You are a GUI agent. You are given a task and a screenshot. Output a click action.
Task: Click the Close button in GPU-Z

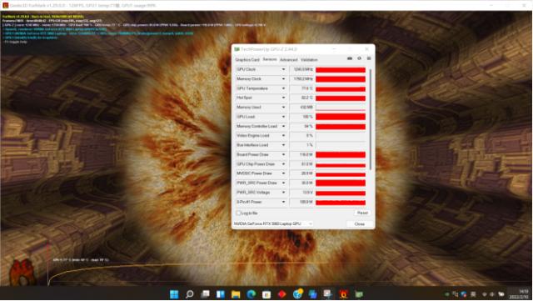(359, 224)
